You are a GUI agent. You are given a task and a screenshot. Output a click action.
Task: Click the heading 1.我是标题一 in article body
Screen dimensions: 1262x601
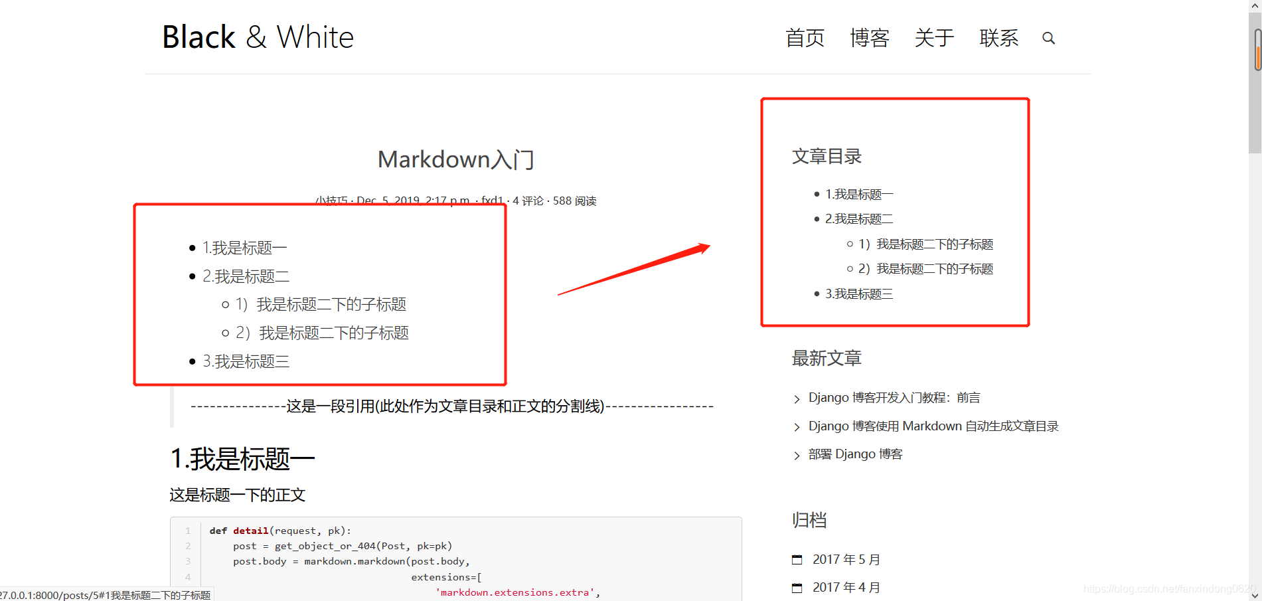pos(242,459)
